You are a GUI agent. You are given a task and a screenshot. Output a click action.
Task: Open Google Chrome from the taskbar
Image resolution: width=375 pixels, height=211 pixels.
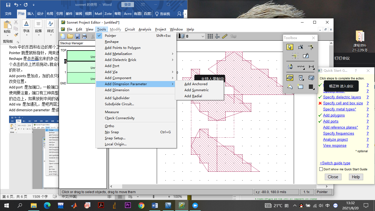(141, 205)
